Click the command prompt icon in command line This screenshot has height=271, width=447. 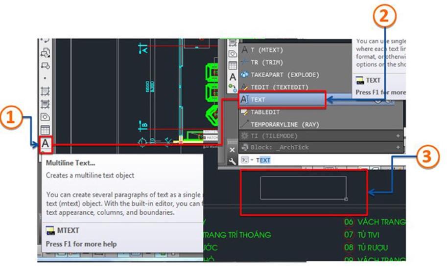245,160
